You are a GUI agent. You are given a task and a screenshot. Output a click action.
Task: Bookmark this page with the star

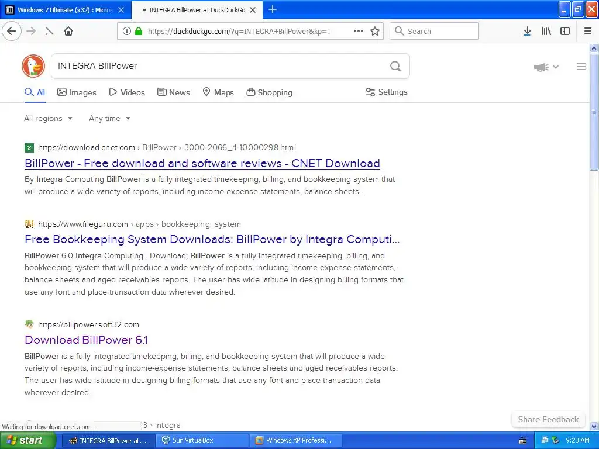tap(375, 31)
